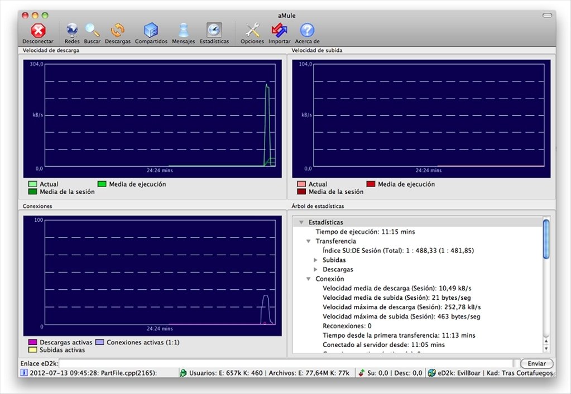The height and width of the screenshot is (394, 571).
Task: Click the red Media de ejecución upload swatch
Action: tap(371, 184)
